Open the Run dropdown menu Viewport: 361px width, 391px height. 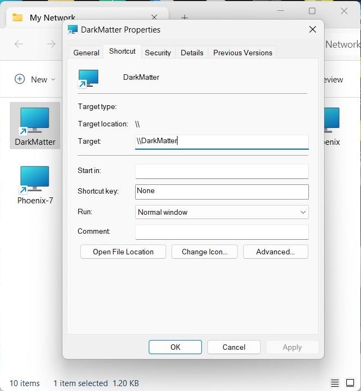pyautogui.click(x=221, y=212)
